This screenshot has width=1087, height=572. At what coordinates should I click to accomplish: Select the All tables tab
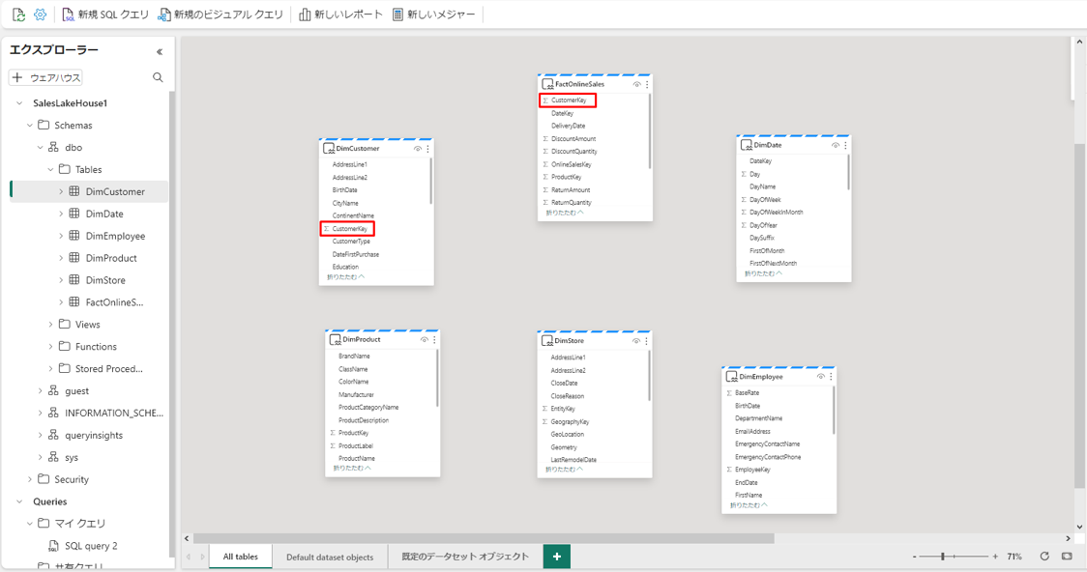(x=240, y=557)
